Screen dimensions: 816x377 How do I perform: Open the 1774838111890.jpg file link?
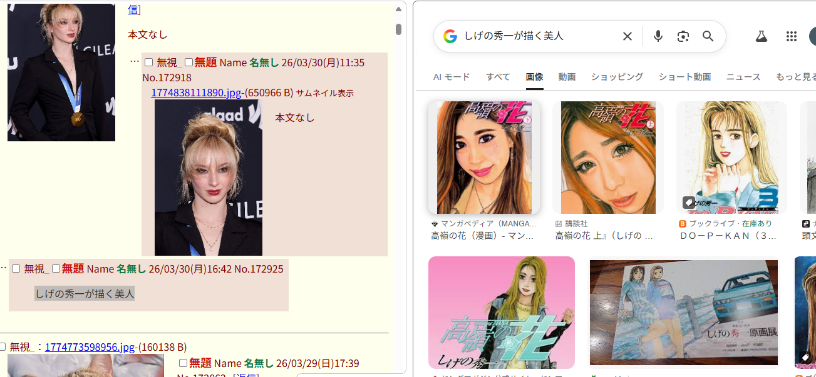pyautogui.click(x=196, y=93)
